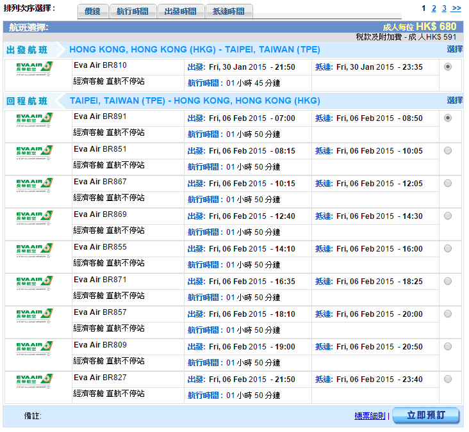The width and height of the screenshot is (469, 432).
Task: Select the radio button for outbound flight BR810
Action: (x=447, y=67)
